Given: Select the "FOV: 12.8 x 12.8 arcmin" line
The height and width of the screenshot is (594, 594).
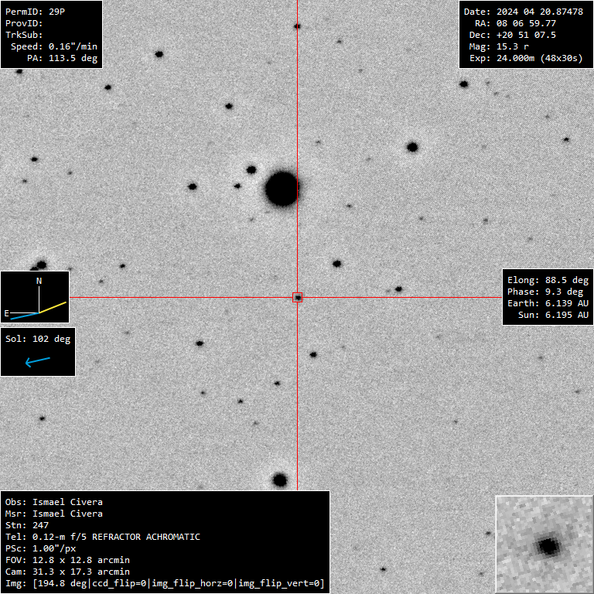Looking at the screenshot, I should point(67,560).
